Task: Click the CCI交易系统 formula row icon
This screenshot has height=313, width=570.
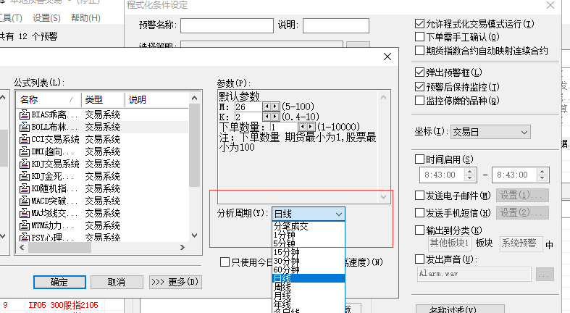Action: click(25, 139)
